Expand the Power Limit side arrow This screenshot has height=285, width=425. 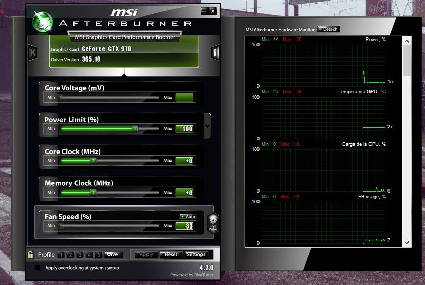(x=207, y=126)
